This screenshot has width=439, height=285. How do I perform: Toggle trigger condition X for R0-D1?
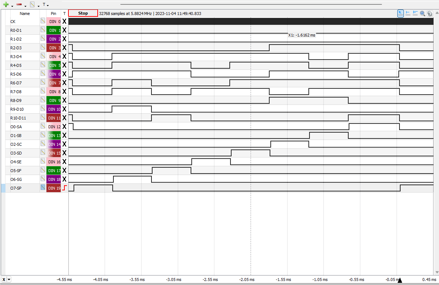64,30
